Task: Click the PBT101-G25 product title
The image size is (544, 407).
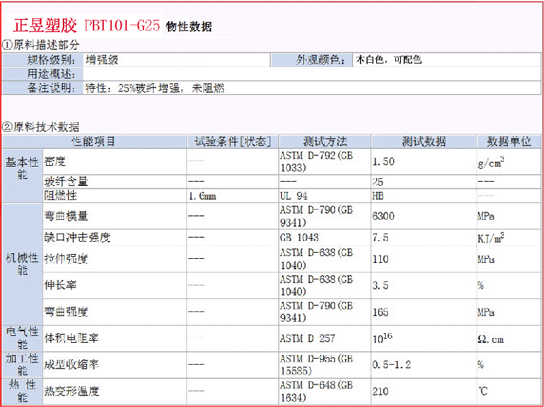Action: pos(121,27)
